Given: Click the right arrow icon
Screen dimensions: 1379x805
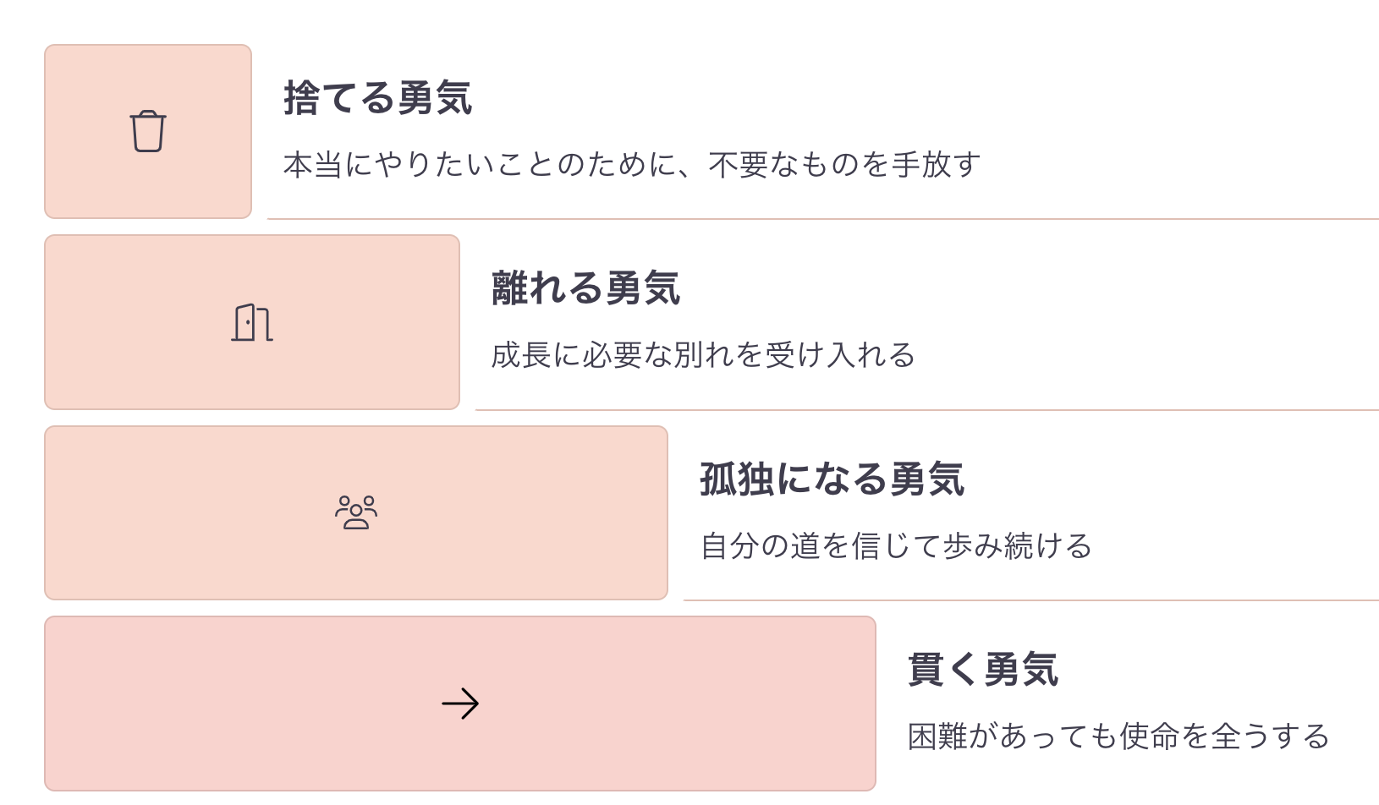Looking at the screenshot, I should [460, 704].
